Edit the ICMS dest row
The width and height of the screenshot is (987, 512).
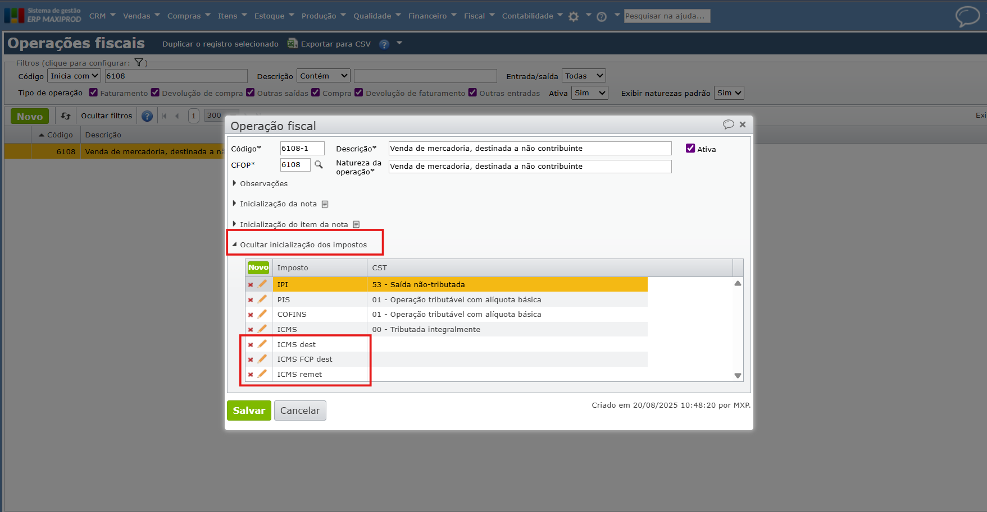click(x=262, y=344)
